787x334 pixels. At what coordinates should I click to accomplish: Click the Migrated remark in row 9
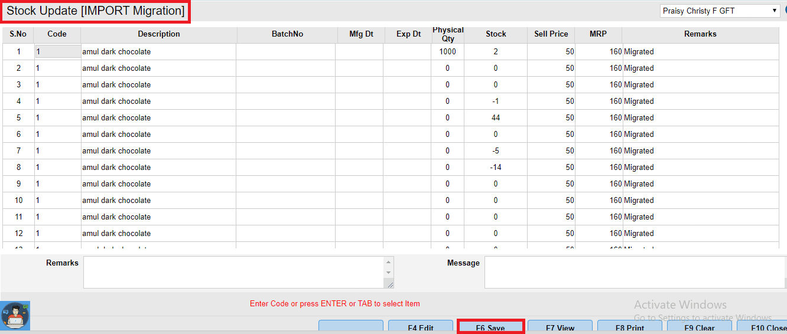(x=639, y=184)
